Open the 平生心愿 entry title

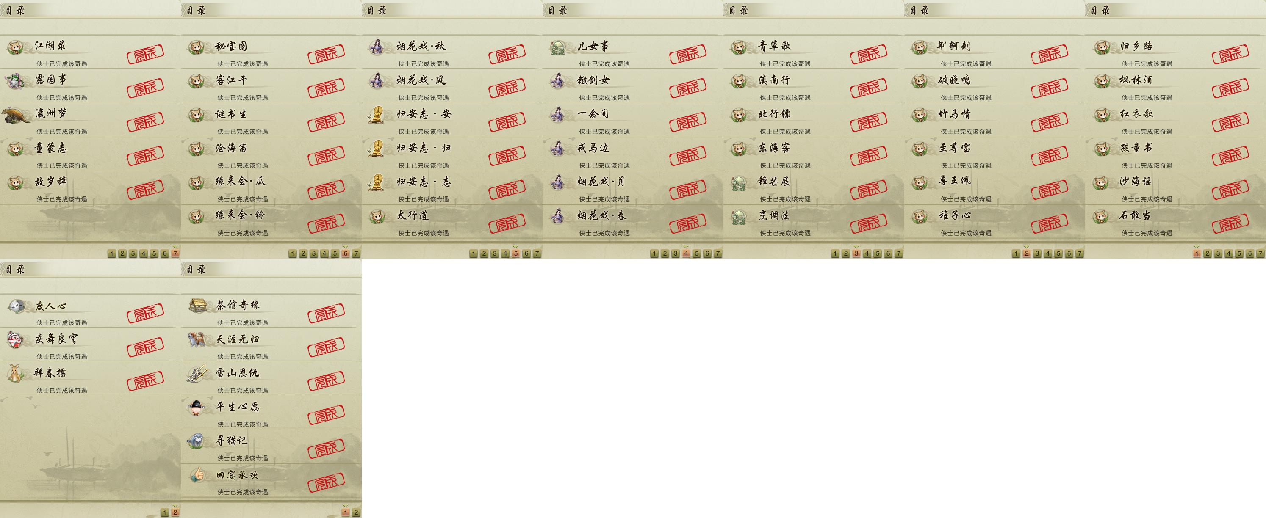click(x=237, y=407)
